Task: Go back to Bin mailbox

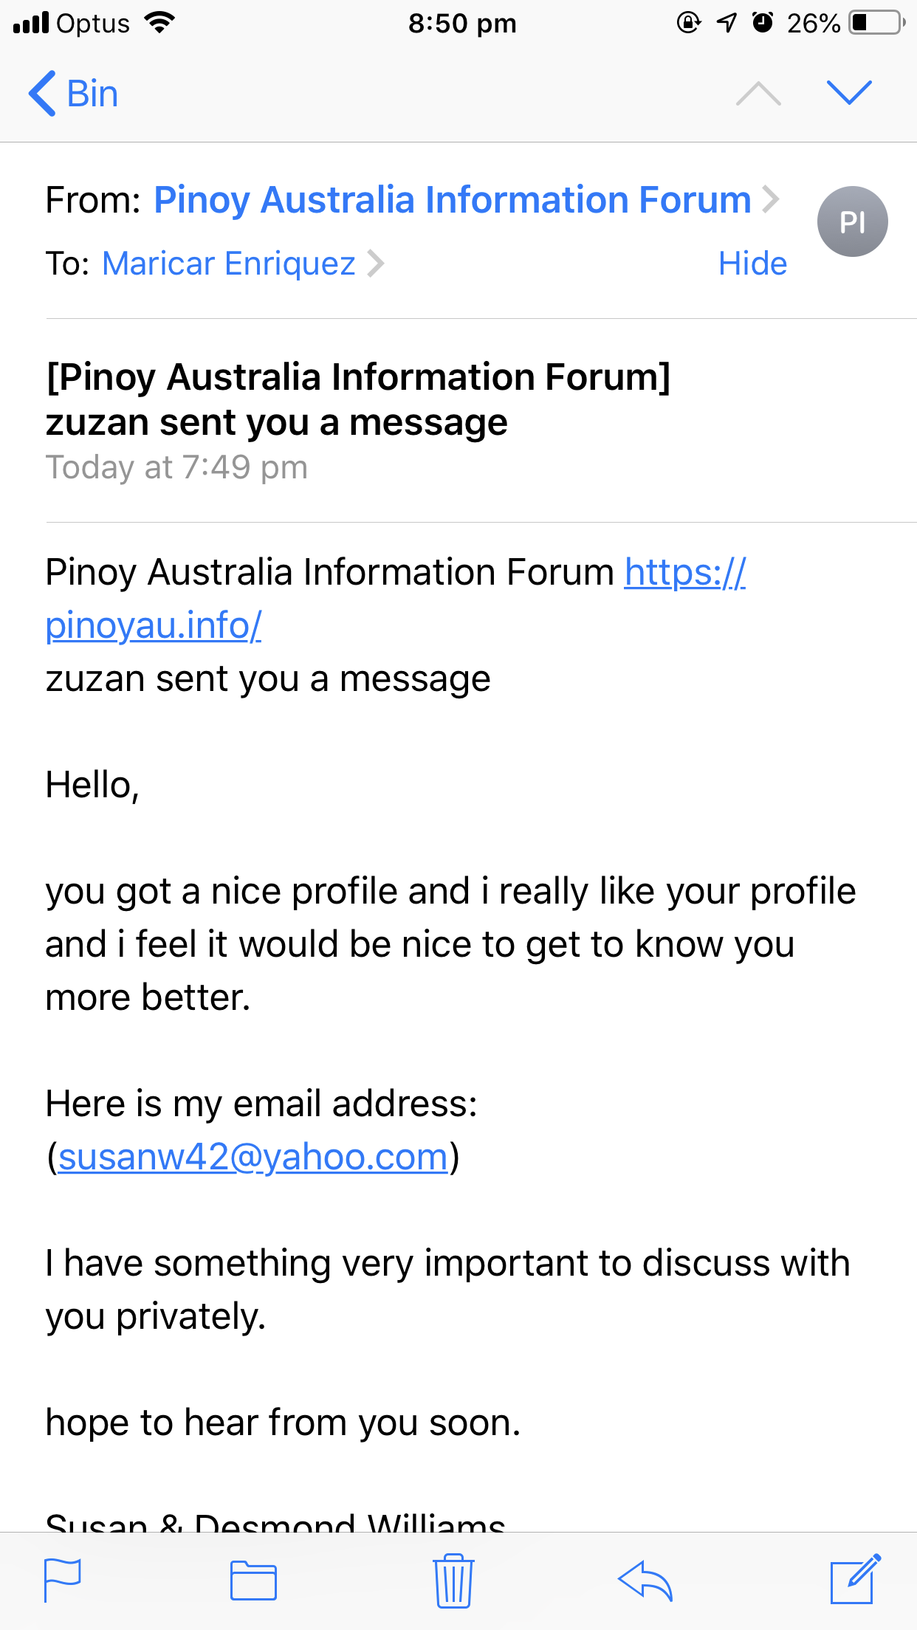Action: [x=74, y=94]
